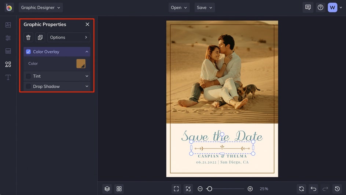Duplicate the graphic using the copy icon
The image size is (346, 195).
point(40,37)
